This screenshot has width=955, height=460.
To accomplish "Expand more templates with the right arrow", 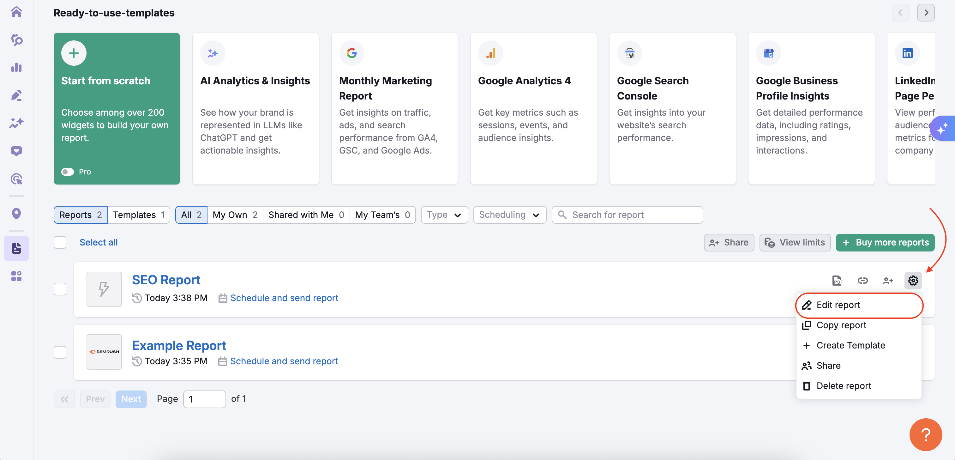I will pos(926,12).
